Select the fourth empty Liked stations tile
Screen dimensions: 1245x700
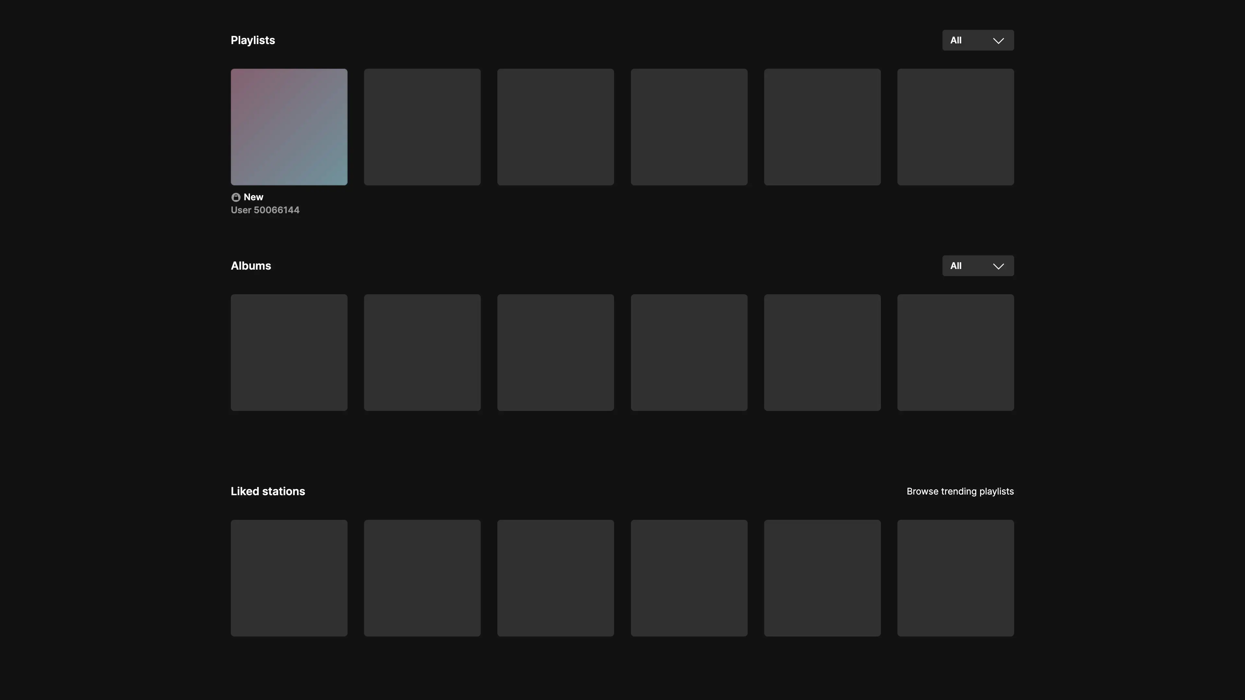click(x=689, y=578)
